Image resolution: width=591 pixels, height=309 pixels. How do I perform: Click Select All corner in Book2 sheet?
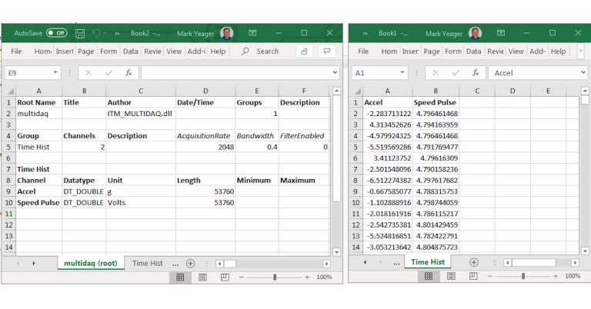(x=9, y=91)
